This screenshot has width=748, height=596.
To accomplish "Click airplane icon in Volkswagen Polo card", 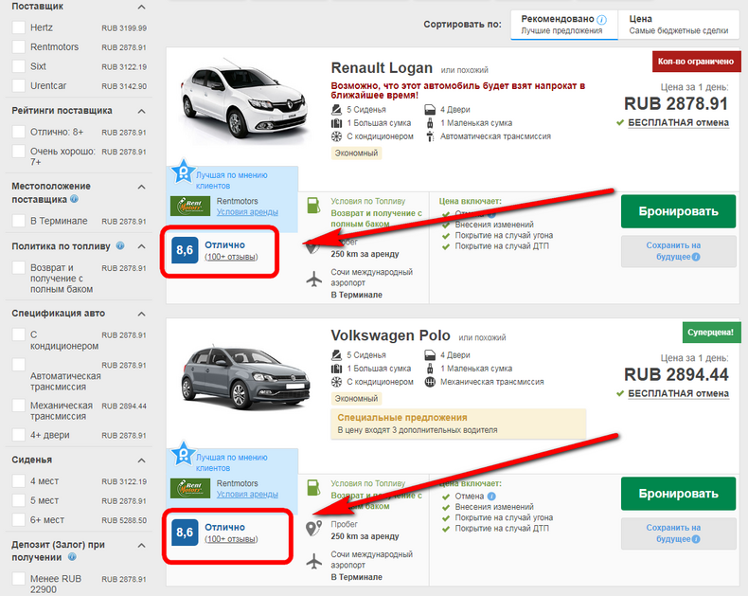I will pyautogui.click(x=314, y=561).
